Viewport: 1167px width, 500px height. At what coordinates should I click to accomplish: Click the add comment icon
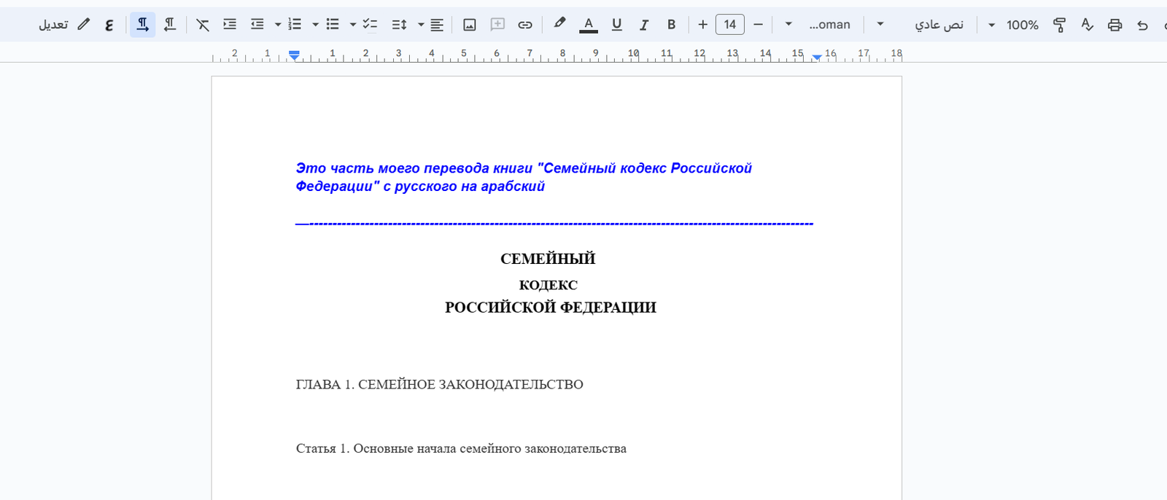(x=497, y=25)
